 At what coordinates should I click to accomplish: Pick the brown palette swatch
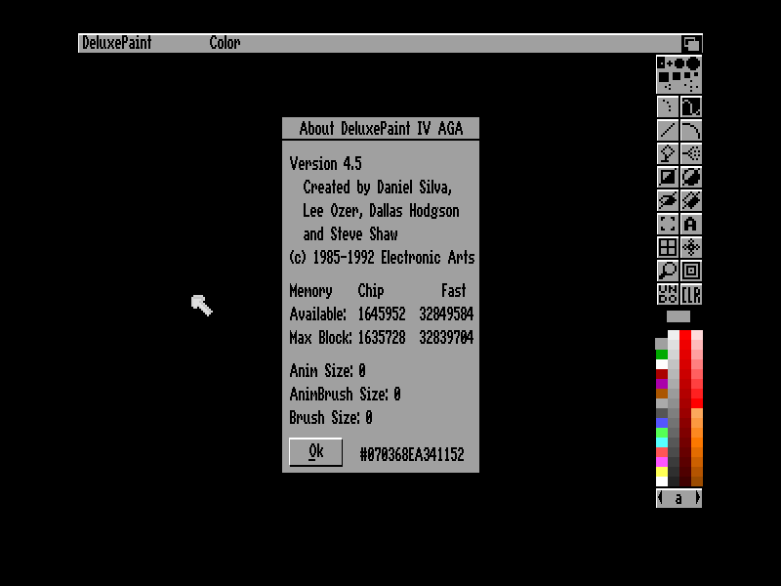point(662,394)
